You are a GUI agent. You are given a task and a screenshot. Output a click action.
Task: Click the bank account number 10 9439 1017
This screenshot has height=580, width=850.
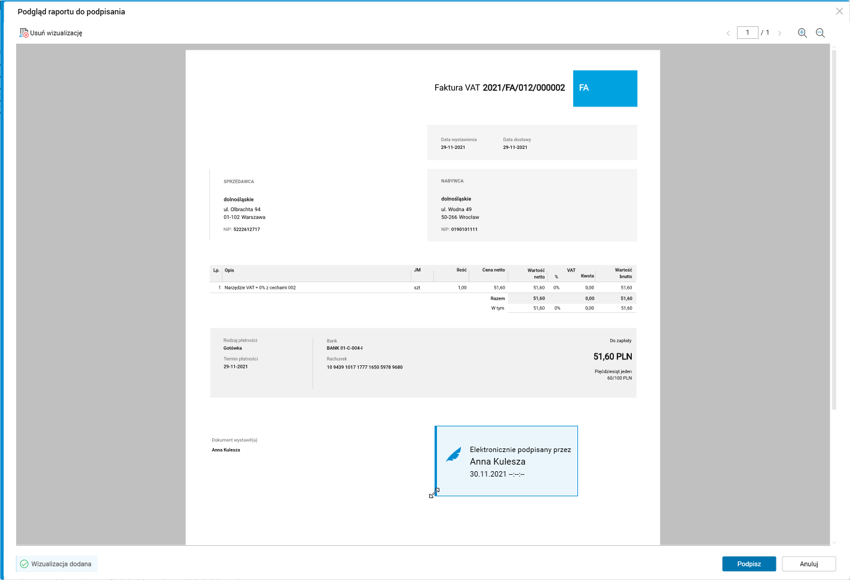point(365,367)
